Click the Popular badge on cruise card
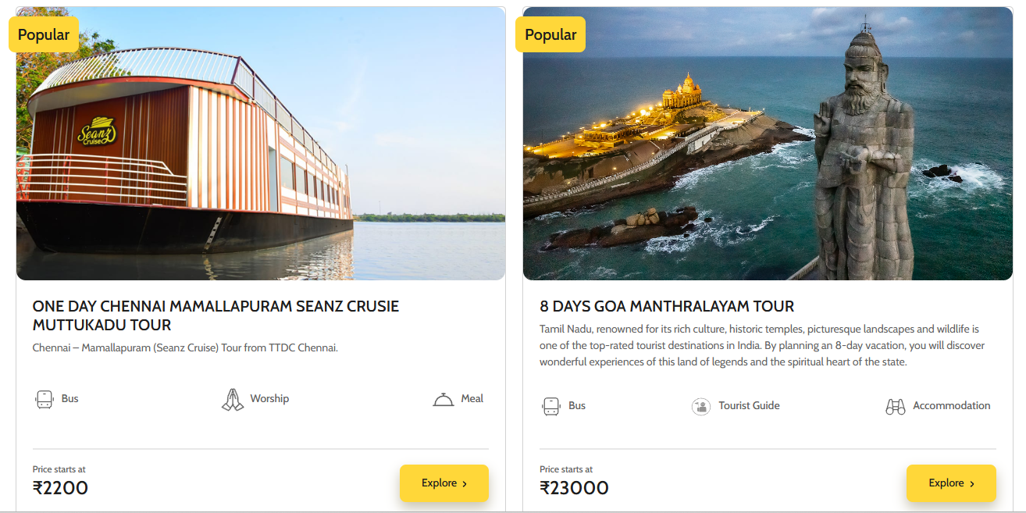 click(44, 34)
